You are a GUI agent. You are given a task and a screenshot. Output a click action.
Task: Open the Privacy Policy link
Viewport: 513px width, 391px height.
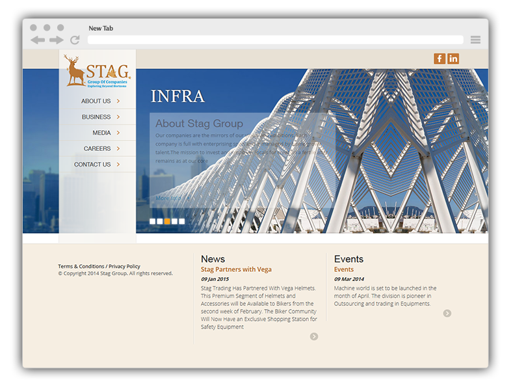coord(124,267)
